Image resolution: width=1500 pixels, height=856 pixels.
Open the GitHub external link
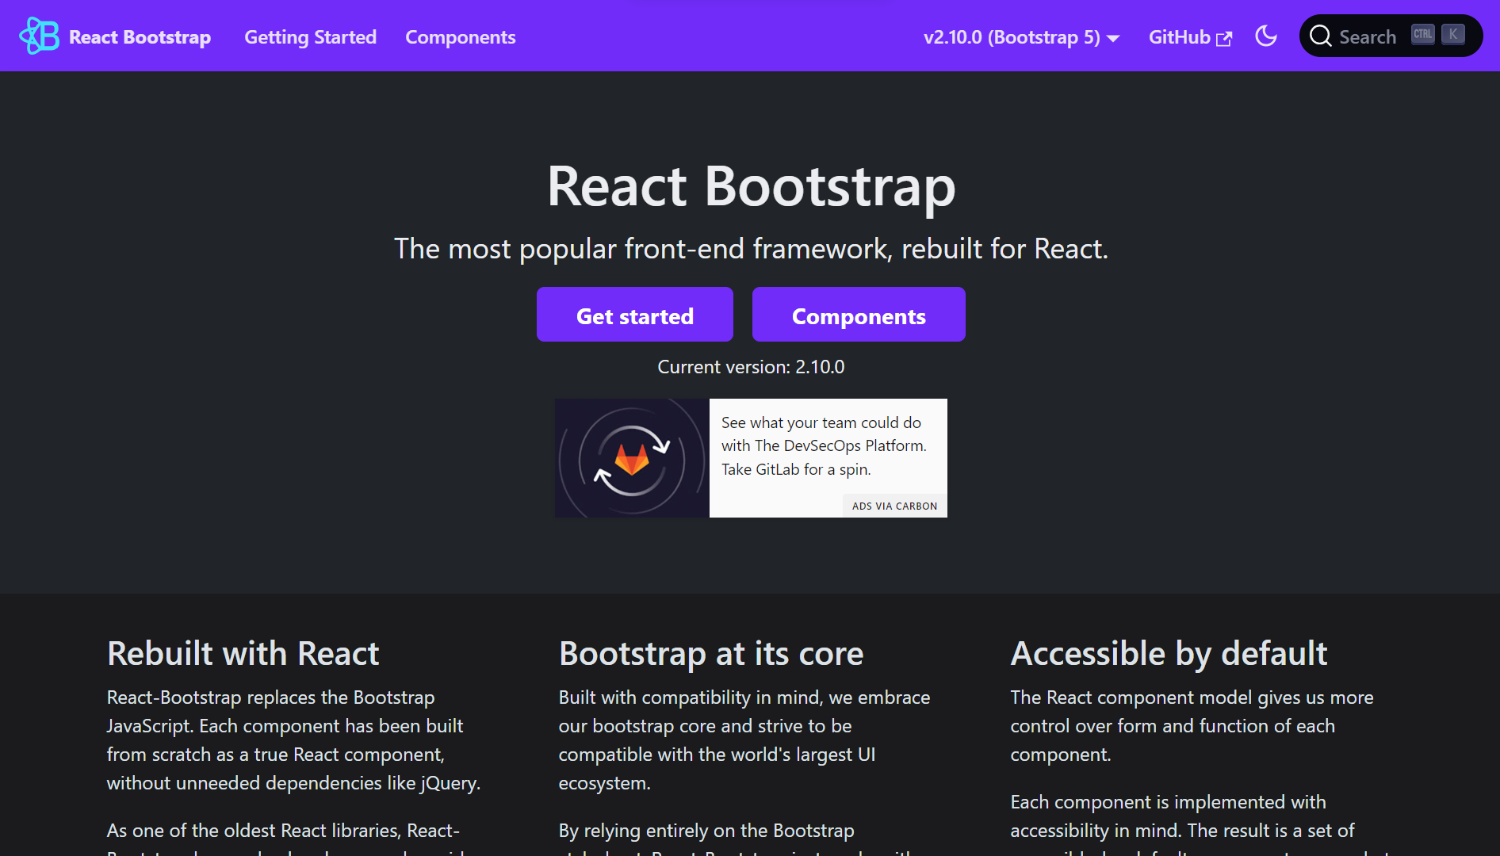click(1190, 37)
